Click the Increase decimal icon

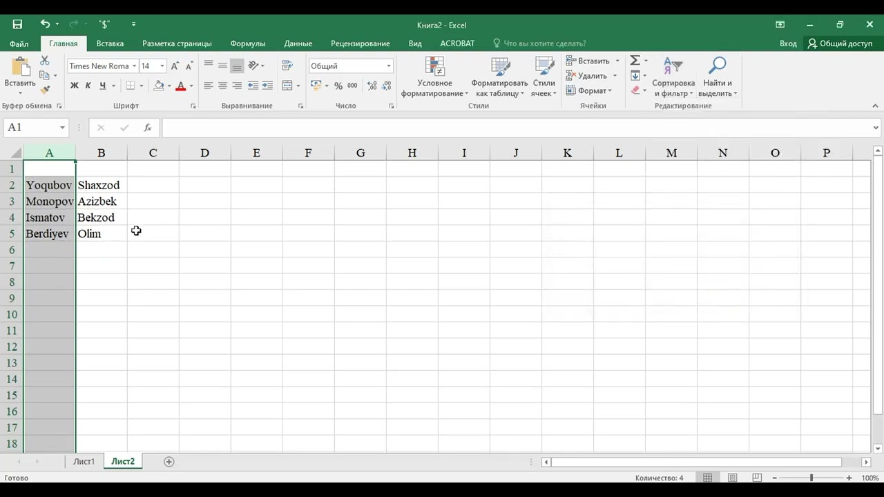click(x=372, y=86)
